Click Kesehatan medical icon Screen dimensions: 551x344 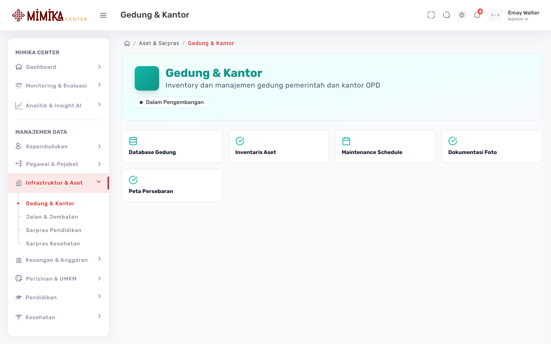[19, 317]
